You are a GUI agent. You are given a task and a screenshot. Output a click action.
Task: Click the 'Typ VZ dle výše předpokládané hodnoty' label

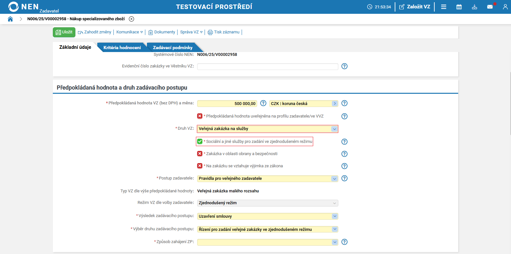[x=157, y=191]
